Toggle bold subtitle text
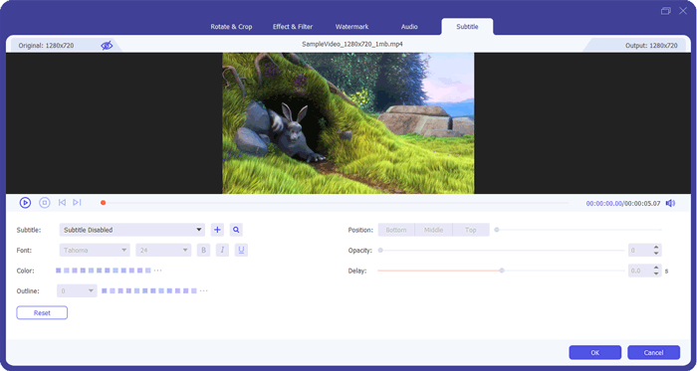The image size is (697, 371). coord(203,251)
